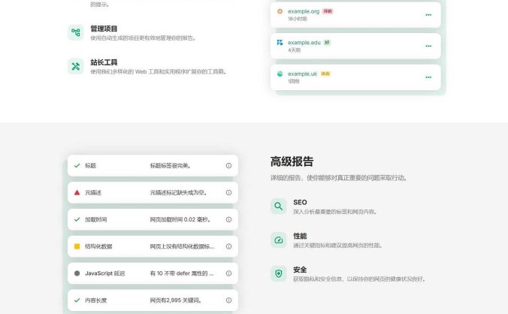The image size is (508, 314).
Task: Click the truncated text 有 10 不带 defer 属性的
Action: [x=182, y=273]
